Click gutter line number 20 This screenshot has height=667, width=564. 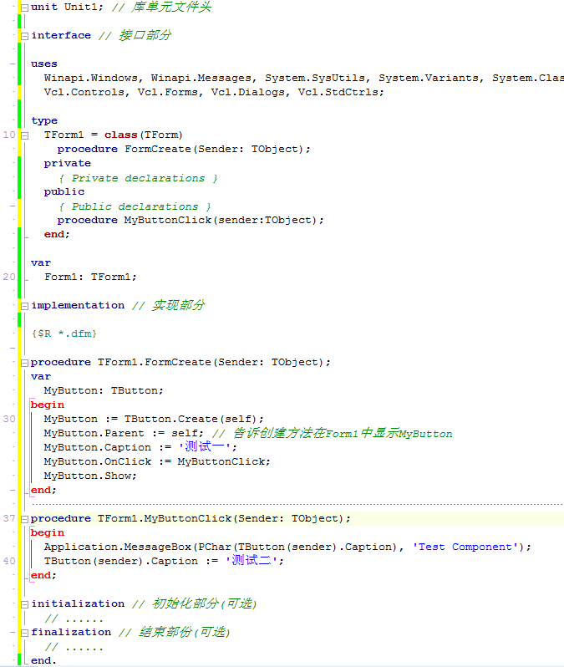9,277
